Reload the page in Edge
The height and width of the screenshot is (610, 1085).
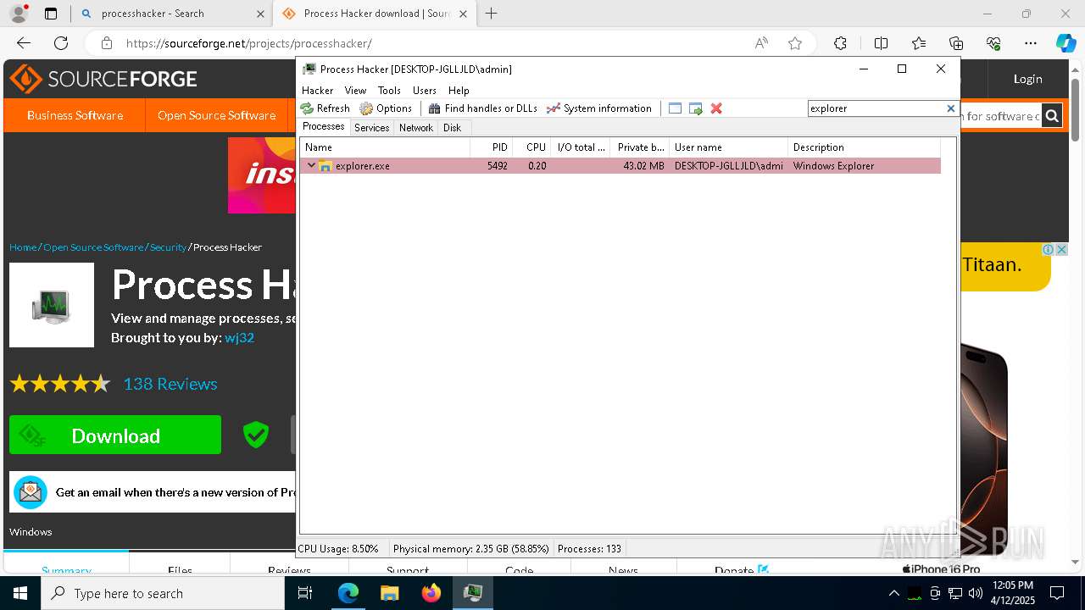point(61,43)
